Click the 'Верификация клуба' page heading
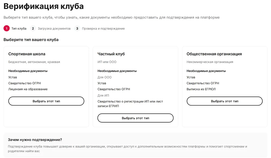Image resolution: width=271 pixels, height=158 pixels. pos(44,6)
